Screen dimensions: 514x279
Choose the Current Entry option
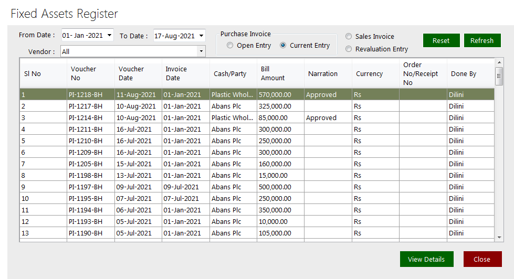click(x=283, y=46)
